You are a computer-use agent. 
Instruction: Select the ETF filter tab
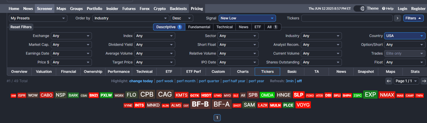258,27
